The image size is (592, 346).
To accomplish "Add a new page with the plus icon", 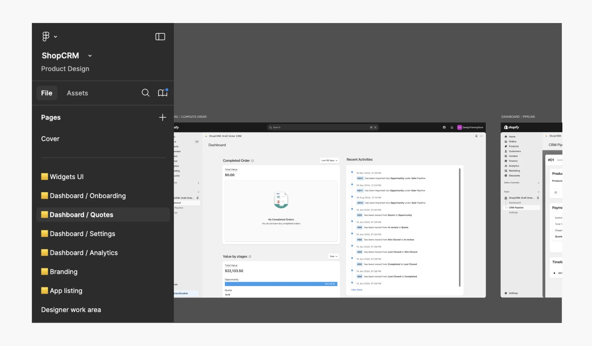I will (162, 117).
